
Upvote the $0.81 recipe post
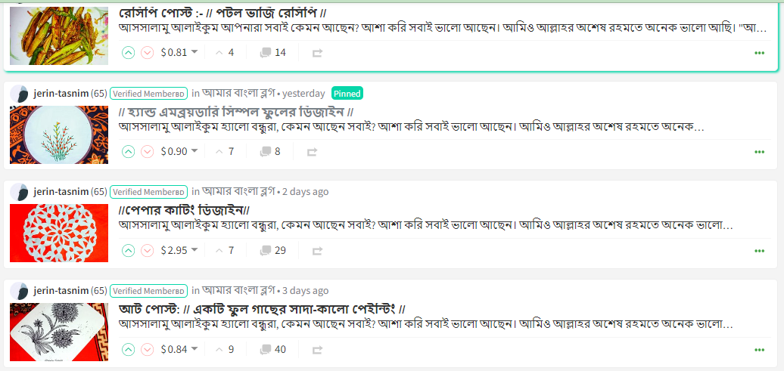[x=129, y=52]
